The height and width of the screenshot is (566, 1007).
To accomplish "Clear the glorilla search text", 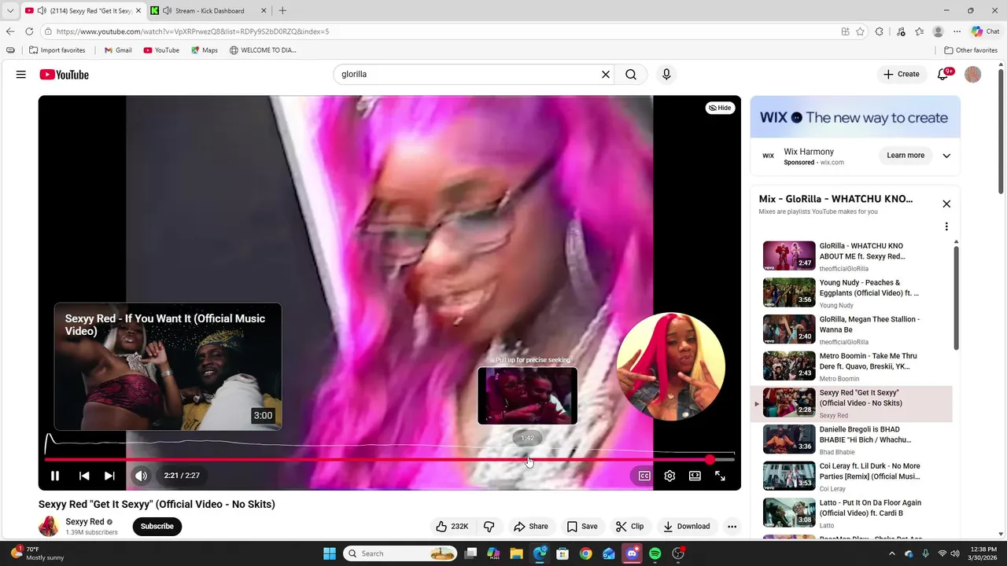I will coord(606,75).
